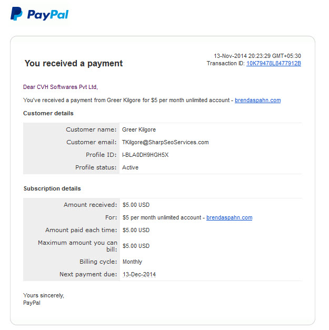Viewport: 329px width, 330px height.
Task: Open transaction ID 10K79478L8477912B link
Action: (274, 63)
